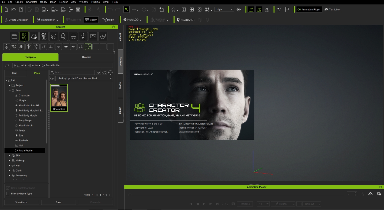Toggle the first green-highlighted toolbar icon

pos(251,10)
